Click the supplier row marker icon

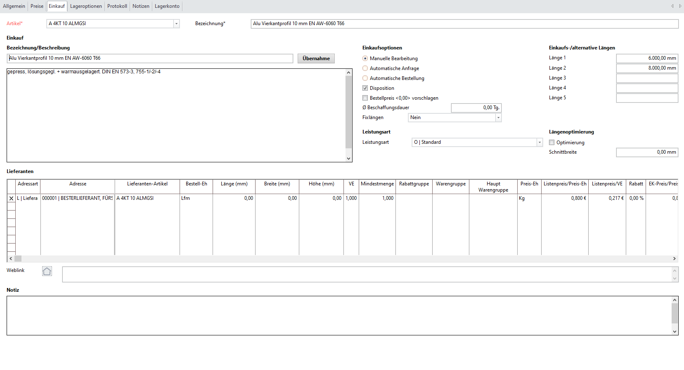(x=11, y=198)
